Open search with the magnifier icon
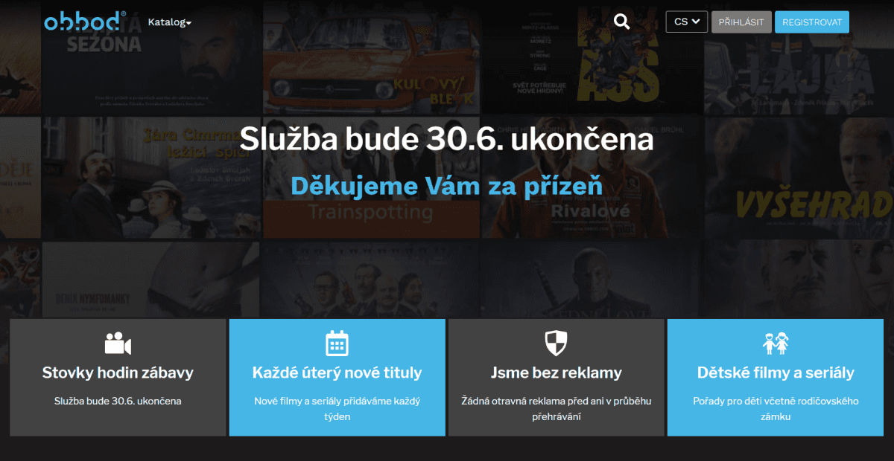 (x=622, y=22)
